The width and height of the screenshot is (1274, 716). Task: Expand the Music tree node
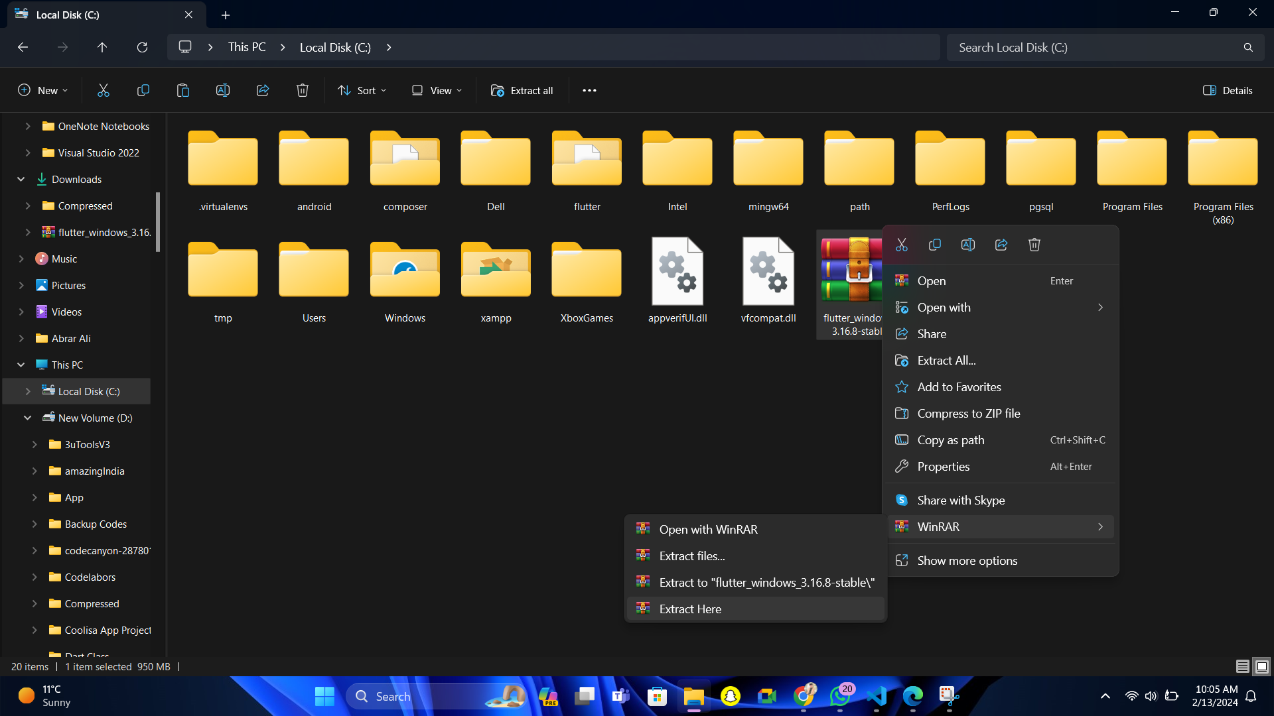tap(21, 259)
